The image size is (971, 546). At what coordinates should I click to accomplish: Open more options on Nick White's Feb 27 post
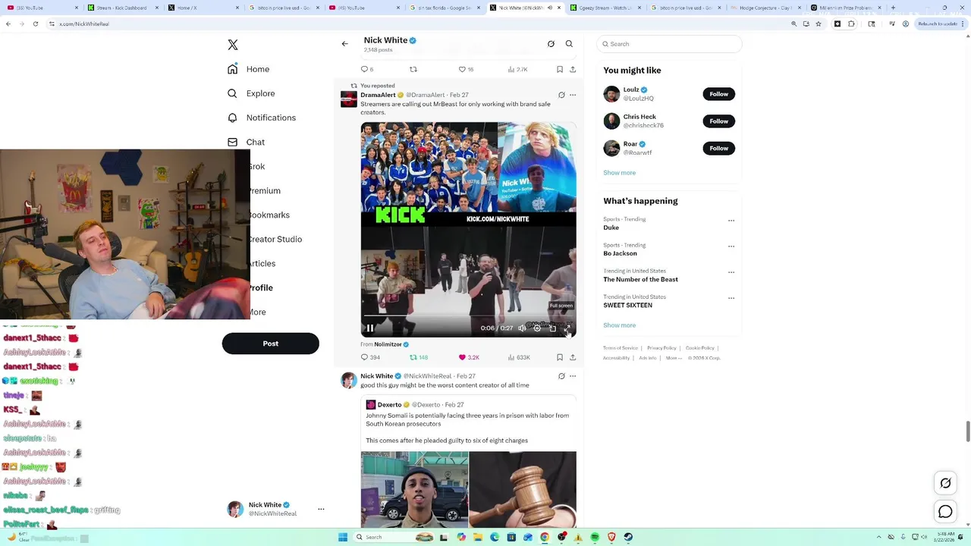573,375
